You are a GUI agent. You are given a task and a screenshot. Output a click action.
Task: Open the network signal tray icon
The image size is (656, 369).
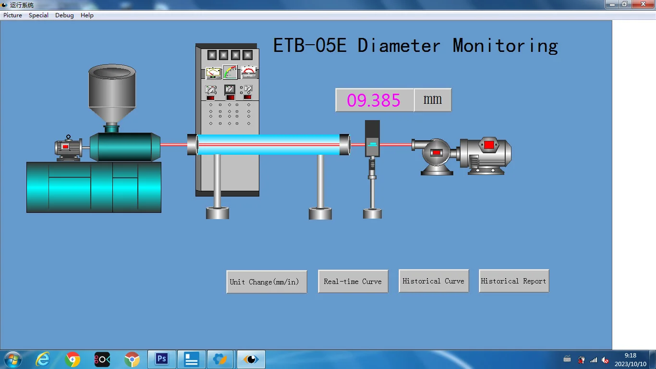[594, 359]
